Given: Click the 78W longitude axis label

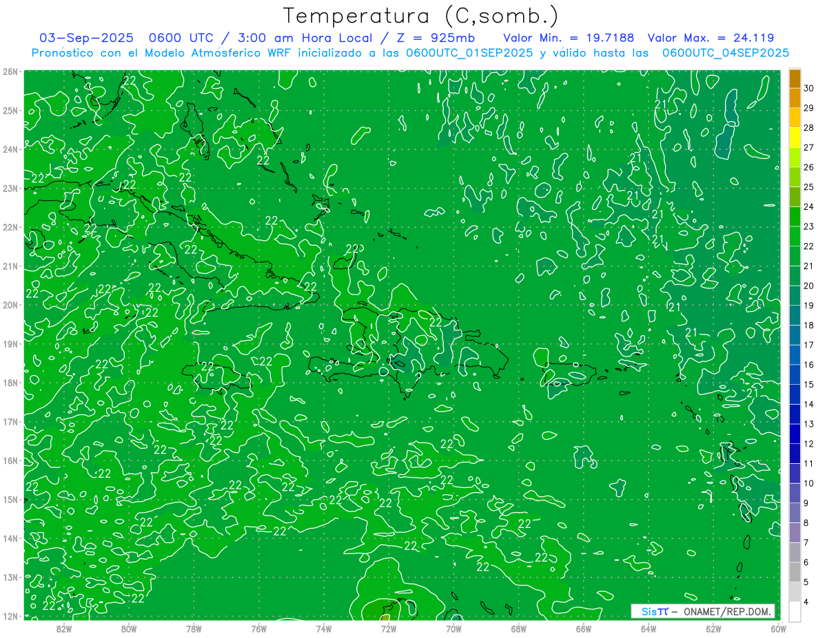Looking at the screenshot, I should click(x=194, y=628).
